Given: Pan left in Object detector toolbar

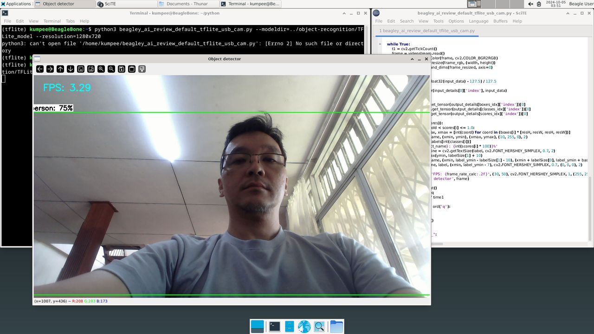Looking at the screenshot, I should click(x=40, y=69).
